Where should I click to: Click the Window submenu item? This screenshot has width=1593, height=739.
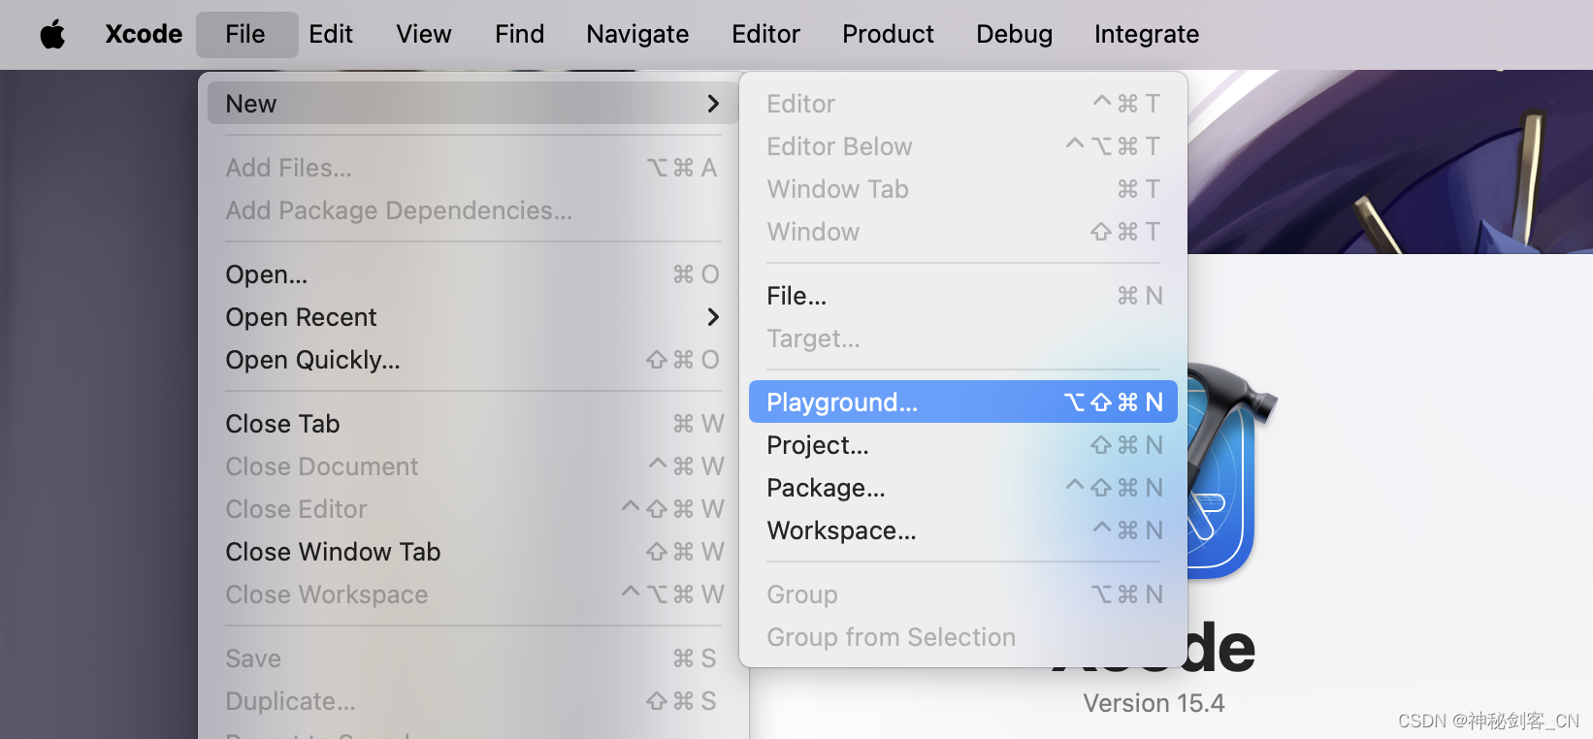[x=963, y=232]
